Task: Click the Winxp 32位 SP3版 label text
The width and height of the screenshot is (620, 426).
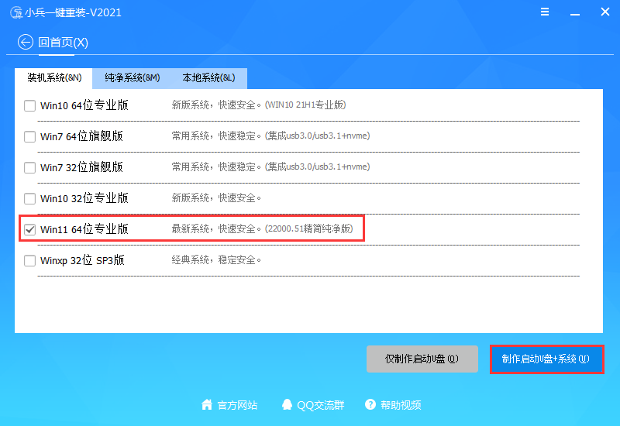Action: [82, 260]
